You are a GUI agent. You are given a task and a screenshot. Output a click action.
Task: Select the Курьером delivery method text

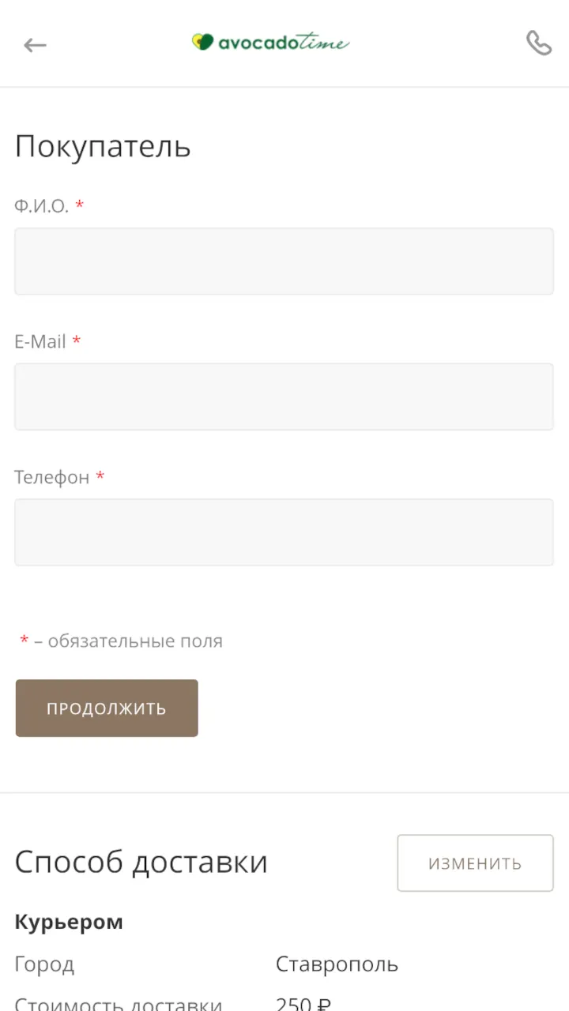(x=69, y=922)
